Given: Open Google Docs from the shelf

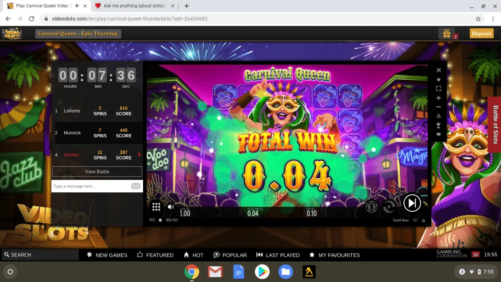Looking at the screenshot, I should tap(238, 272).
